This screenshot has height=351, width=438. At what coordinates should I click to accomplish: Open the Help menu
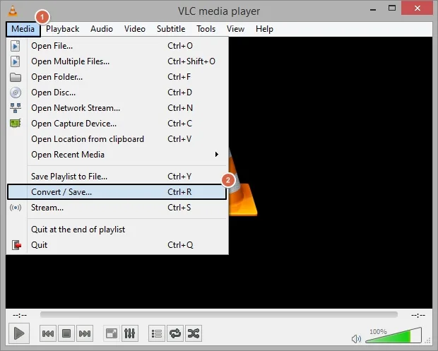pos(264,29)
